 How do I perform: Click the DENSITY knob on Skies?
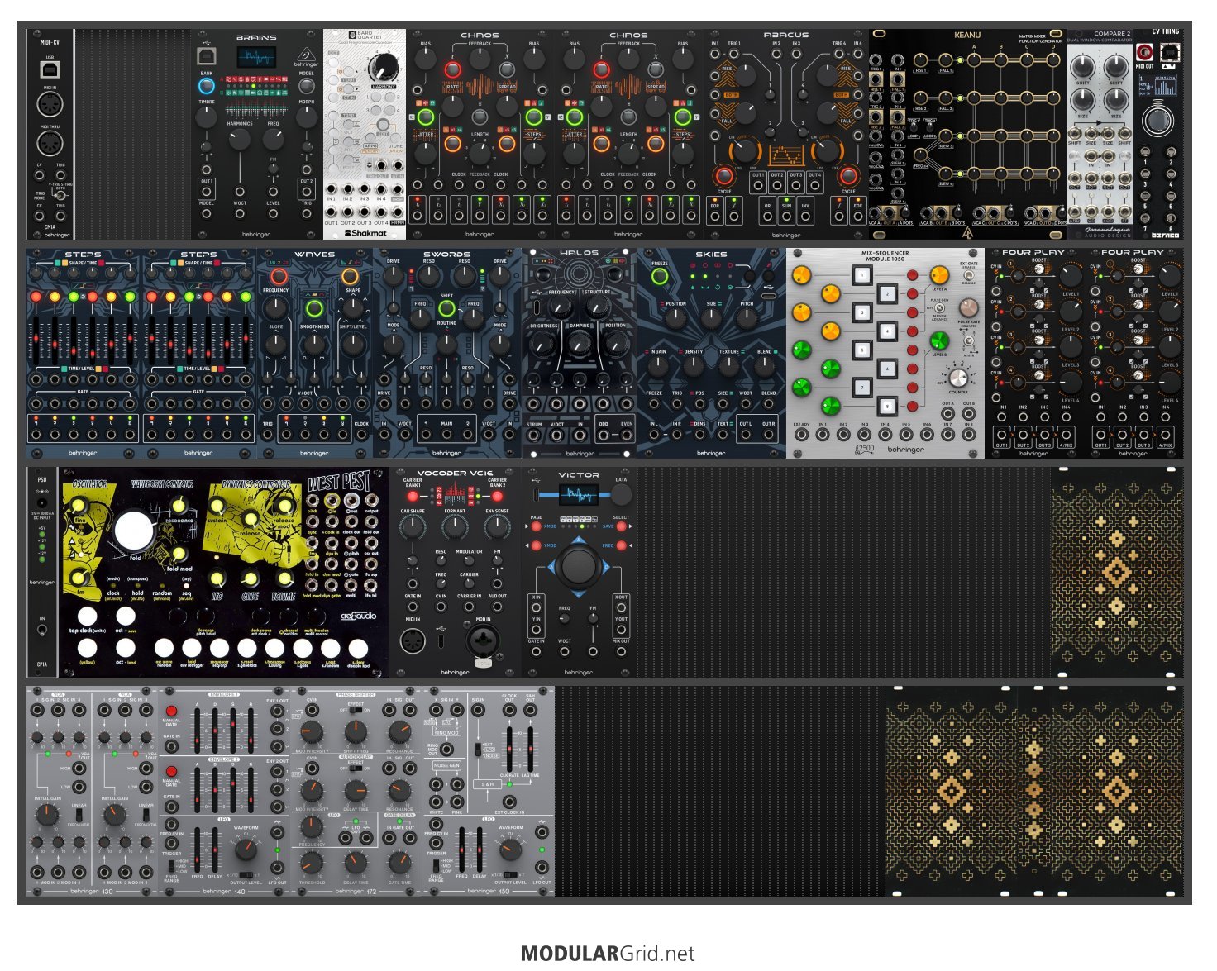click(694, 368)
